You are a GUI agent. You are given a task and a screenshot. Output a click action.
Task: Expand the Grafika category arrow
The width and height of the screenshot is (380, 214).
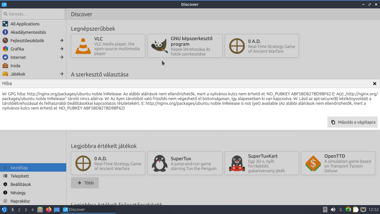(x=61, y=49)
